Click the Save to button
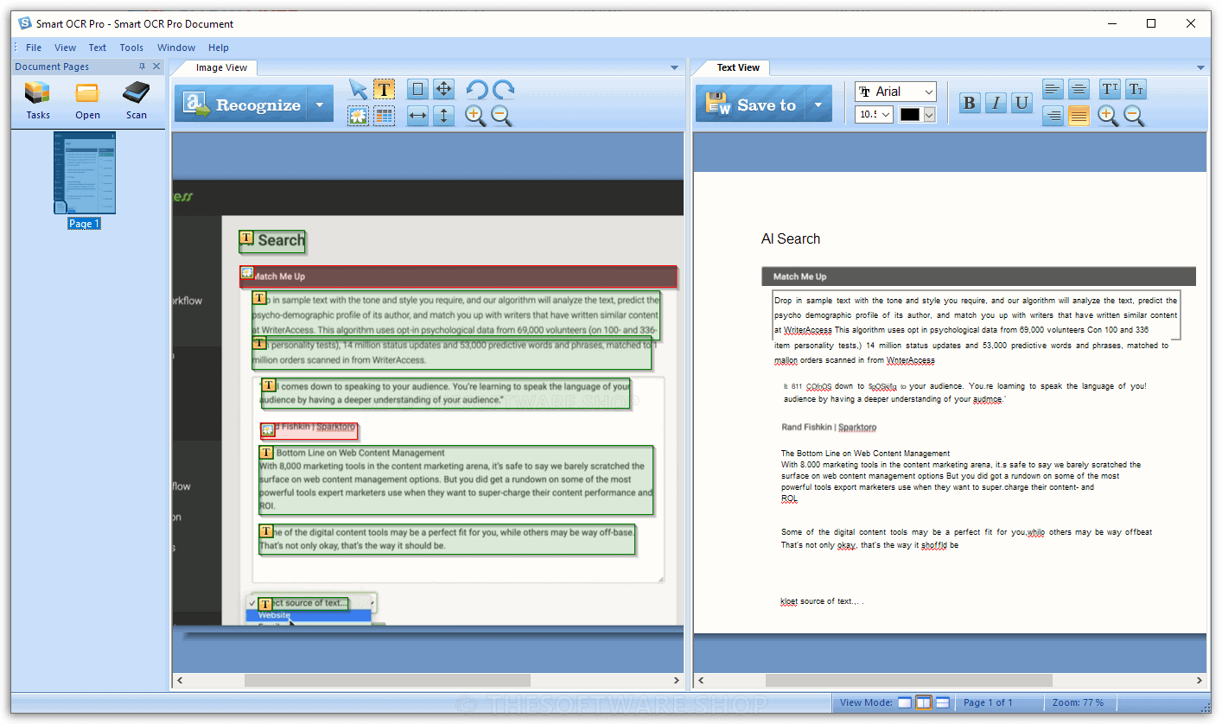The width and height of the screenshot is (1222, 724). coord(751,105)
